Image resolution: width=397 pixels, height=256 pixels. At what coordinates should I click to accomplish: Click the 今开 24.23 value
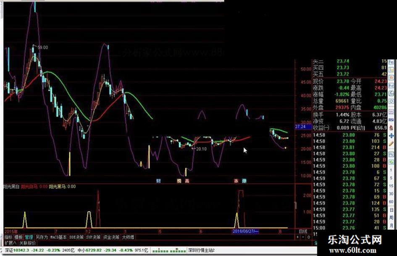pyautogui.click(x=381, y=82)
